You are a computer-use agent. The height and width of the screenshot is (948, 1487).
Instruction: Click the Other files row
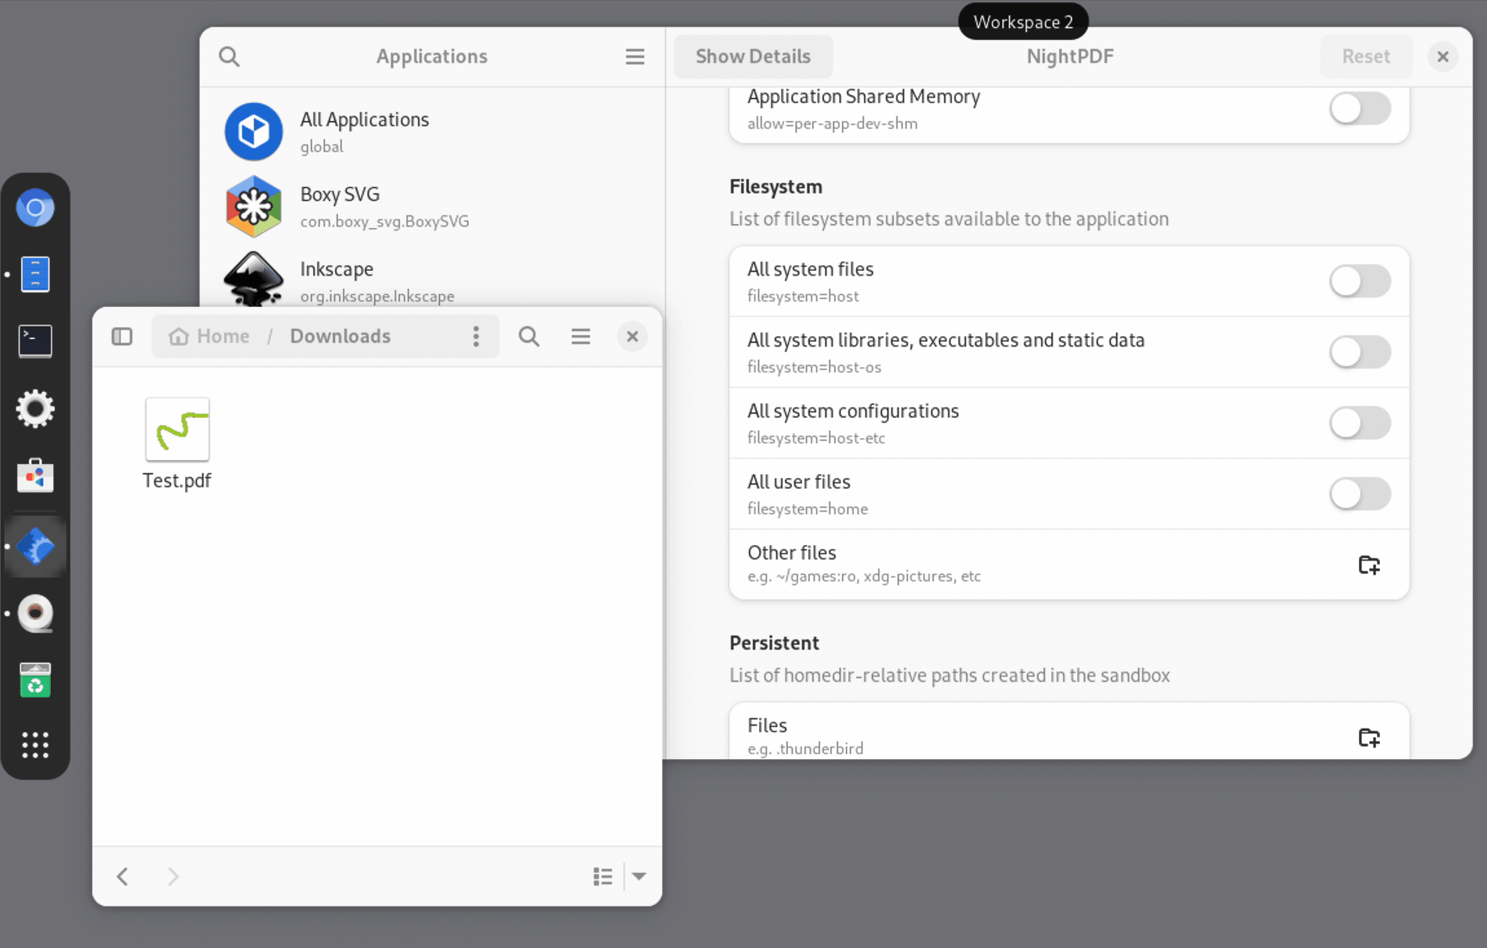(1069, 565)
